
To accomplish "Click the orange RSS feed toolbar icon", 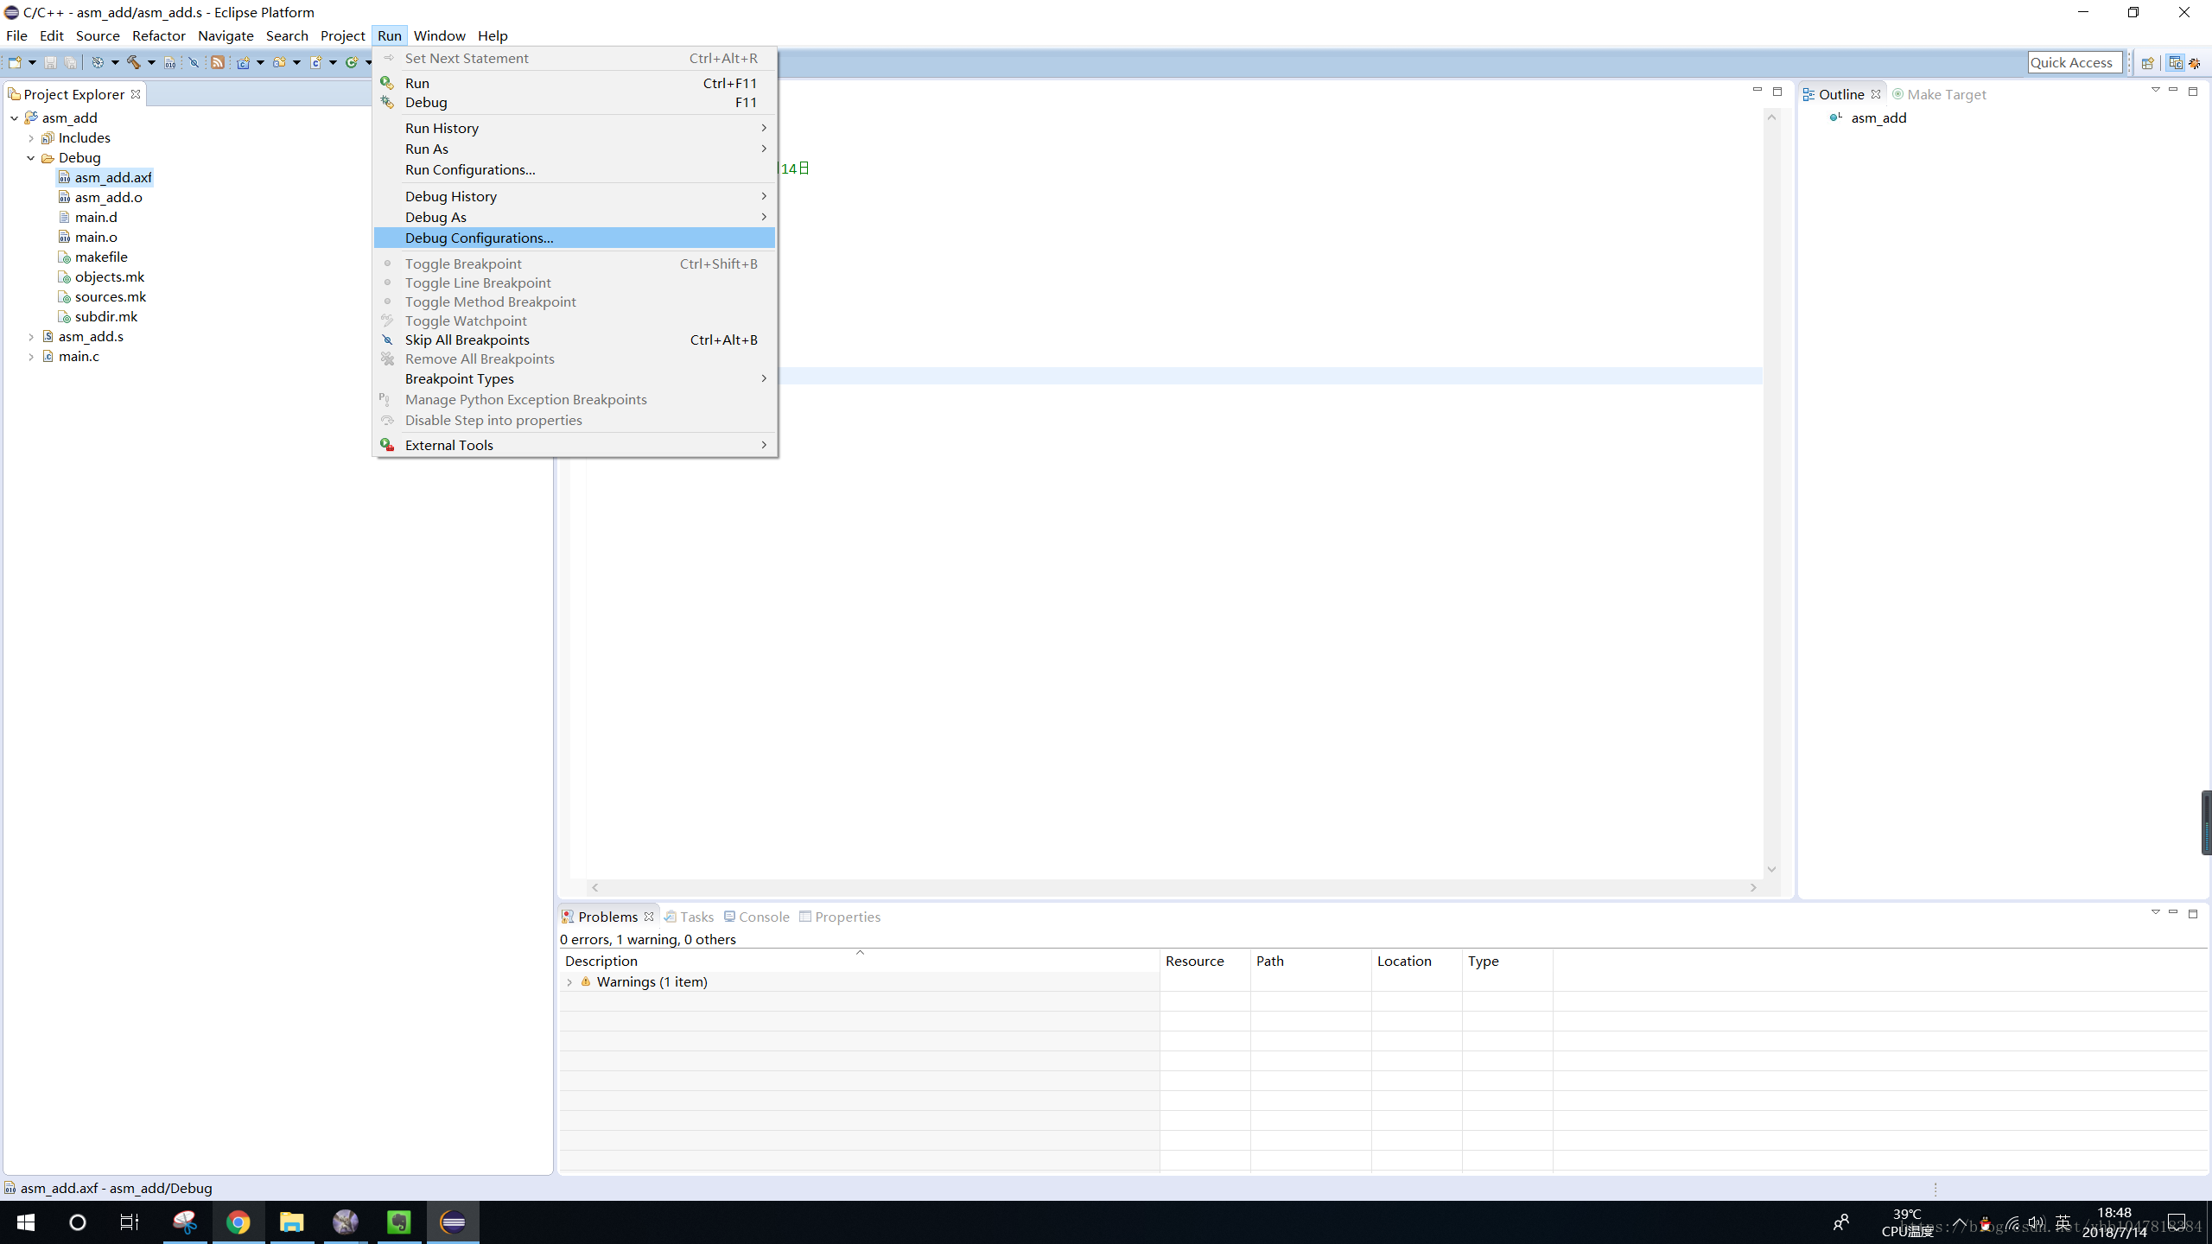I will [218, 62].
